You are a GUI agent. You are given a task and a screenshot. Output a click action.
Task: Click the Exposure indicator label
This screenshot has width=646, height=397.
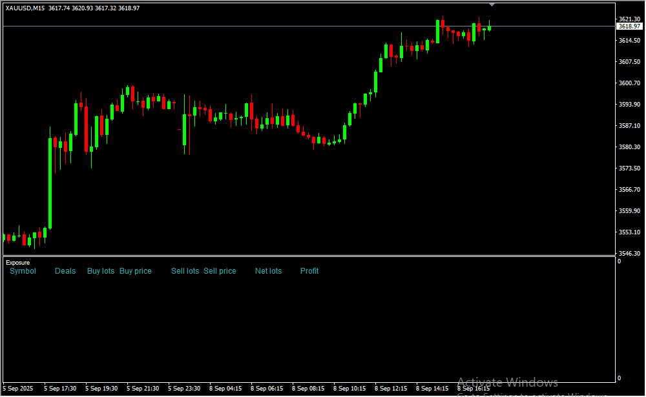coord(17,263)
